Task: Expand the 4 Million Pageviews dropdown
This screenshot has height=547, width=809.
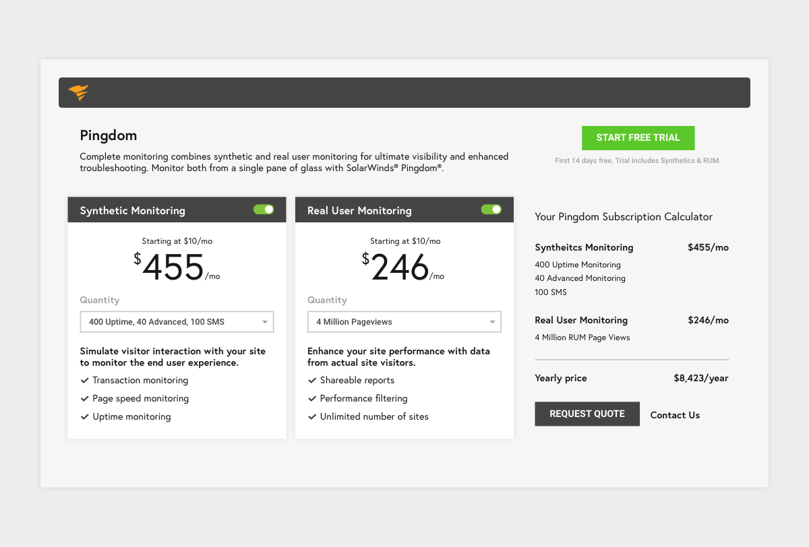Action: pos(404,322)
